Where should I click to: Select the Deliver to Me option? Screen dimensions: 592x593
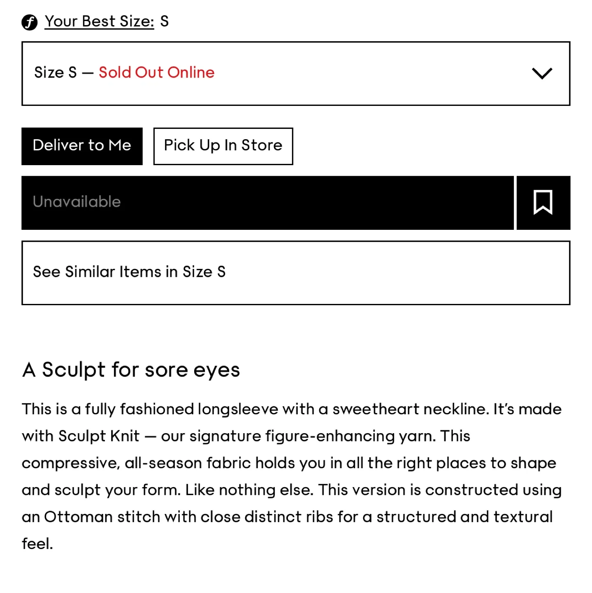tap(82, 146)
